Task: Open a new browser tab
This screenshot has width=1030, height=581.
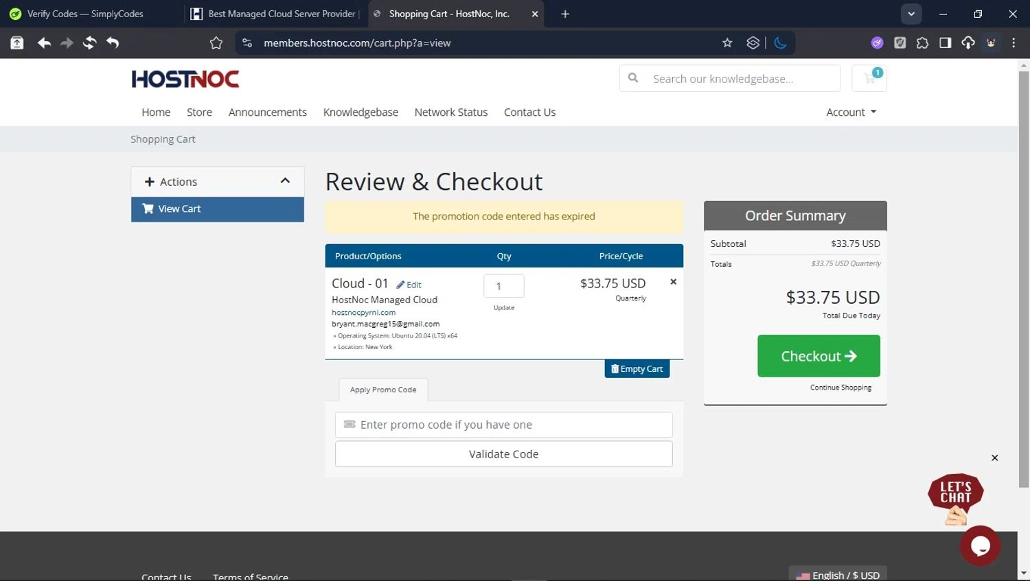Action: 565,14
